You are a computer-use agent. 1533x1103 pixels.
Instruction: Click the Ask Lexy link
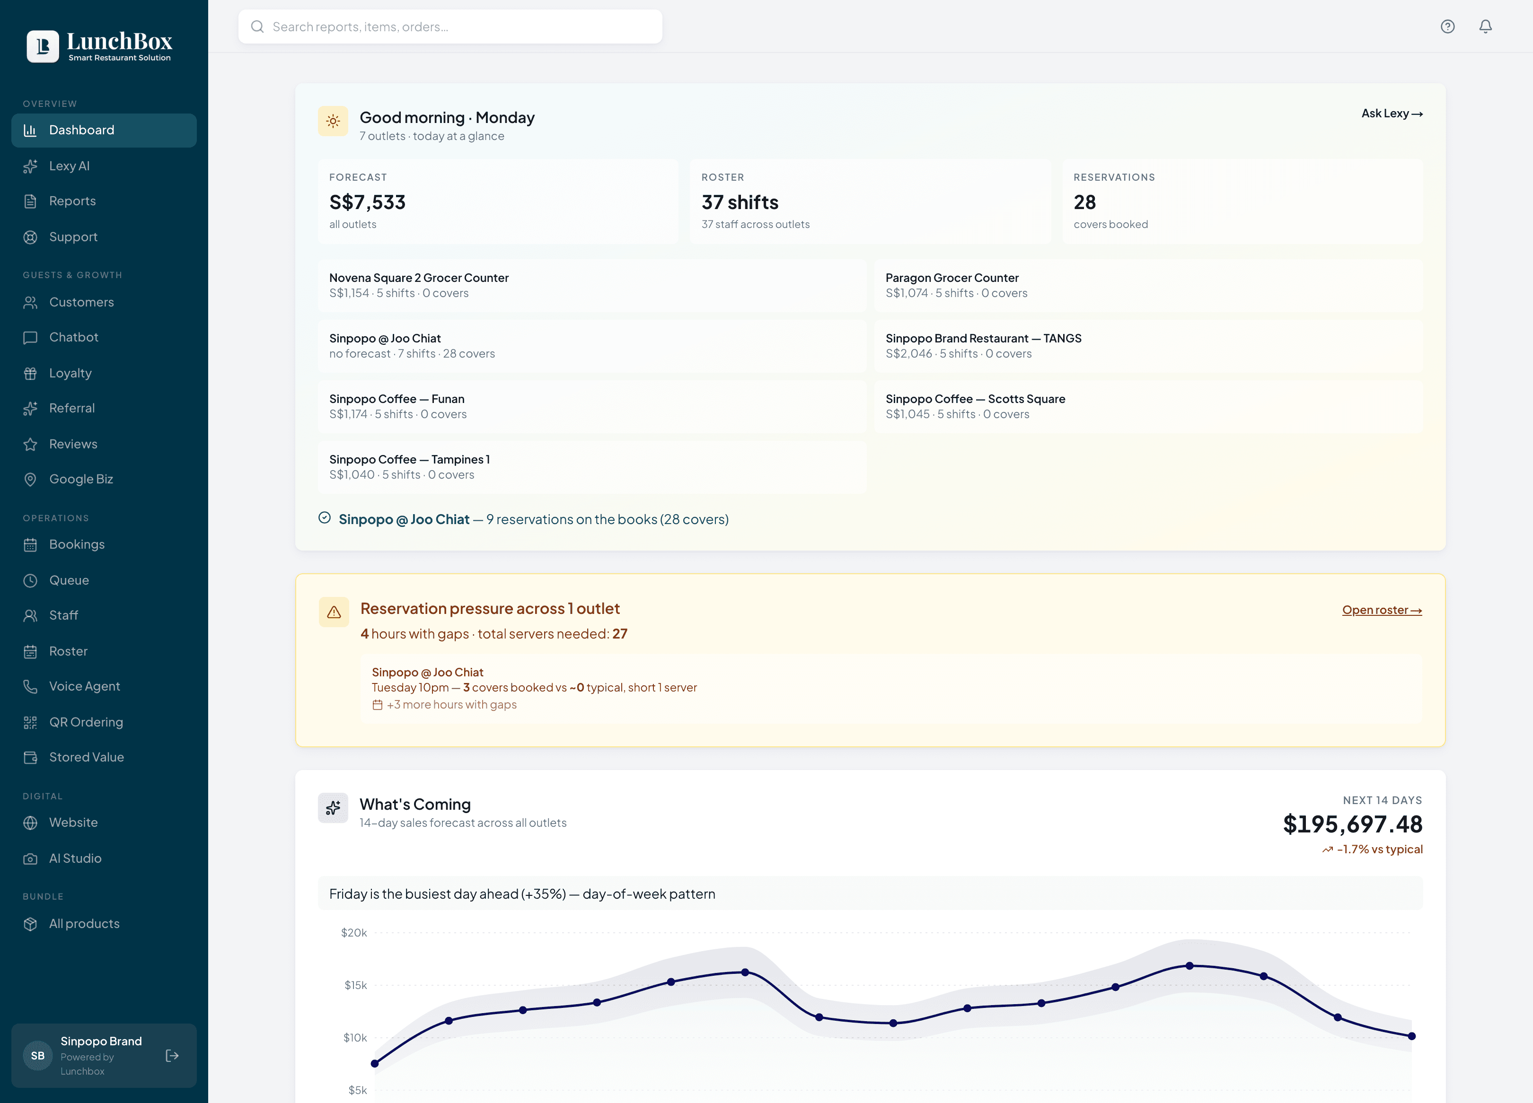coord(1392,114)
